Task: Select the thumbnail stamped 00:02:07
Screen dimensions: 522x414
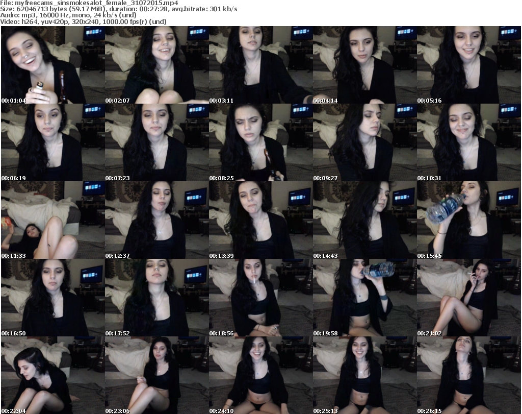Action: point(157,65)
